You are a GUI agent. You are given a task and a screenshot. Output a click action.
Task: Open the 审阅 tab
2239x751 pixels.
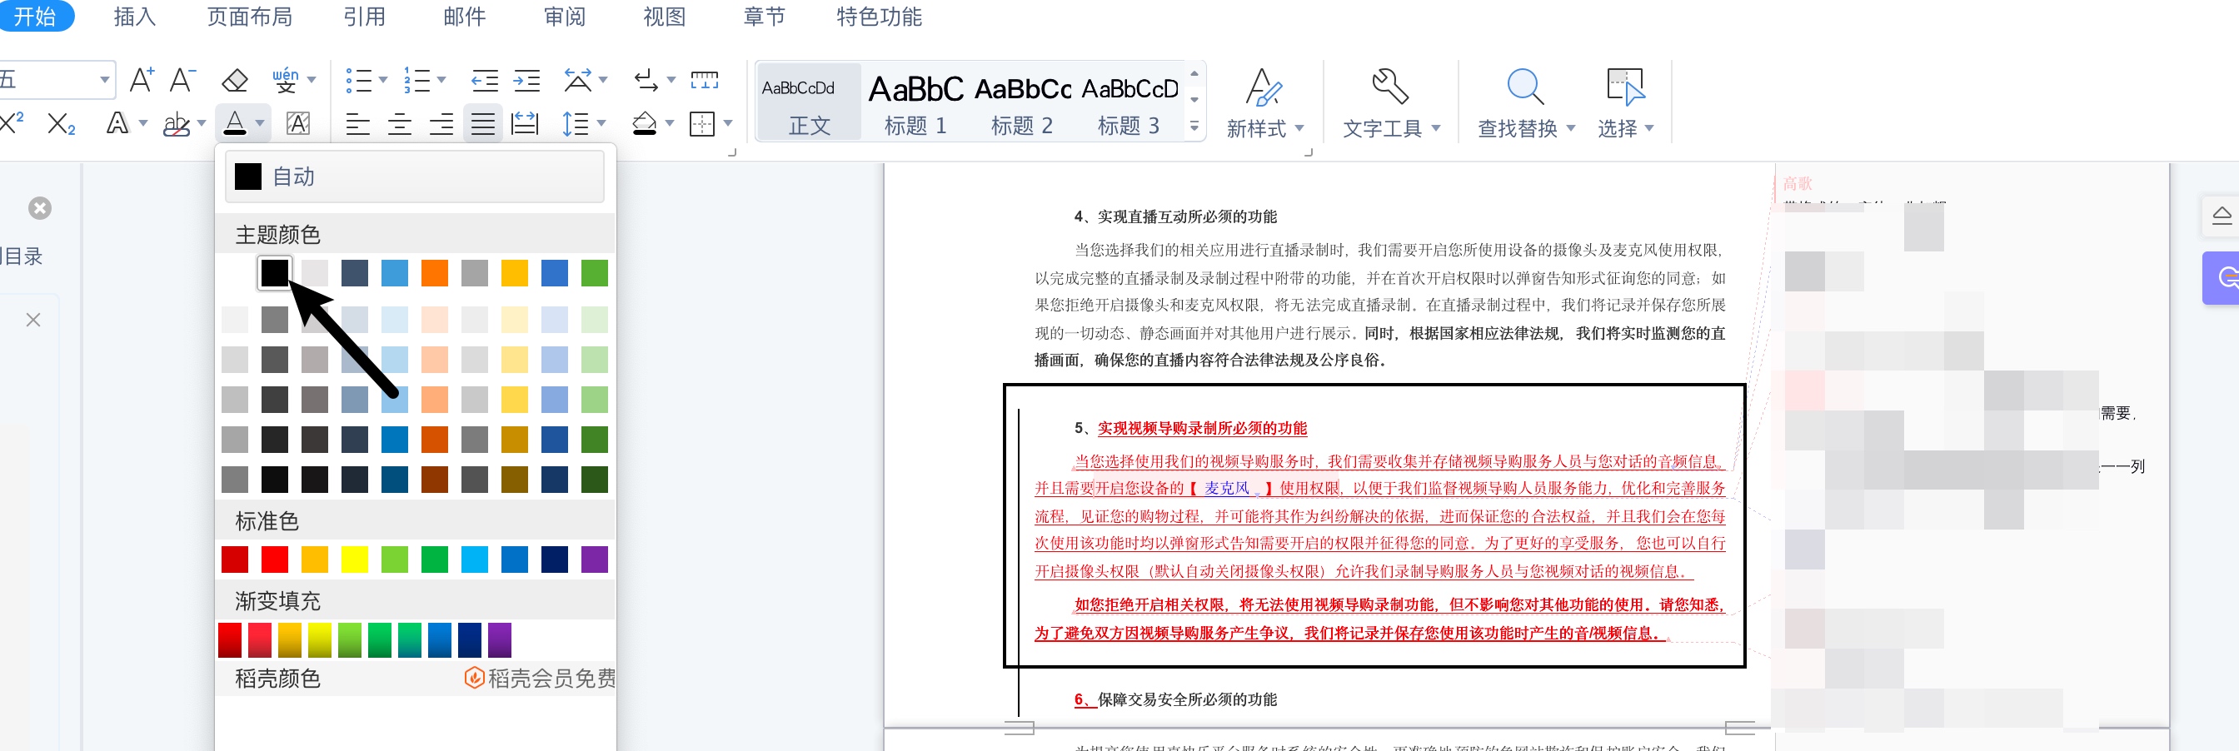point(565,17)
